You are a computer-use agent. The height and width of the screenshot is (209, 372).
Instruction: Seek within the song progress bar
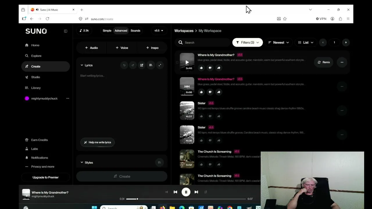pos(186,199)
